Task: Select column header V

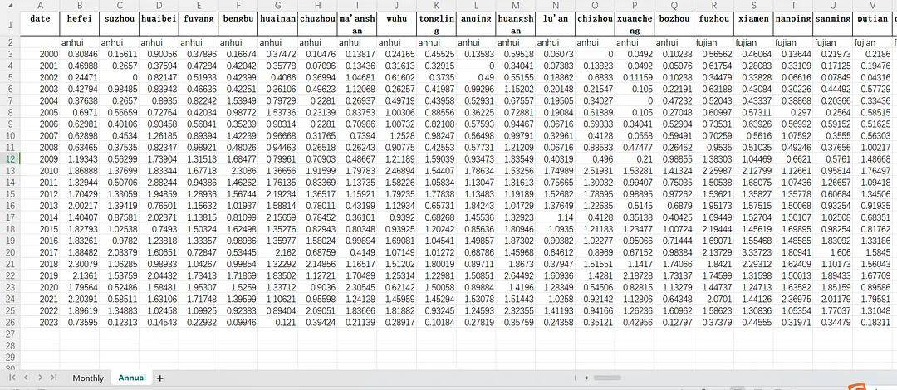Action: point(873,6)
